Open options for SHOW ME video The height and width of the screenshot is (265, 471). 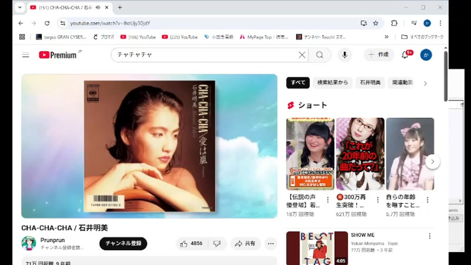coord(430,236)
